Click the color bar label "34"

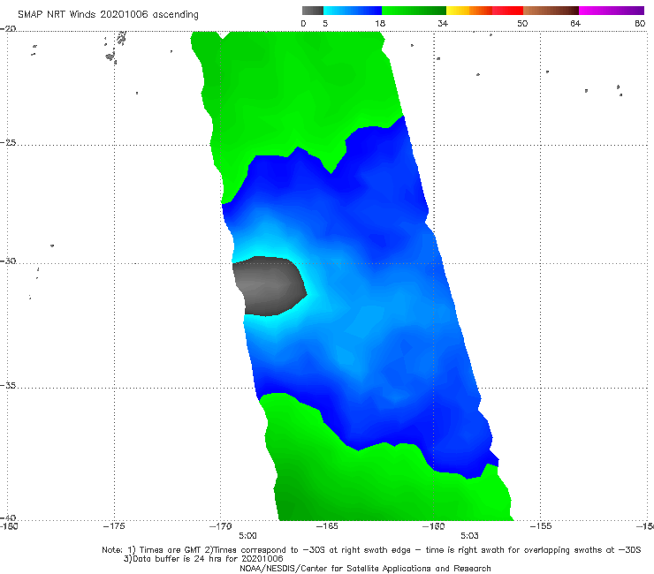coord(443,24)
